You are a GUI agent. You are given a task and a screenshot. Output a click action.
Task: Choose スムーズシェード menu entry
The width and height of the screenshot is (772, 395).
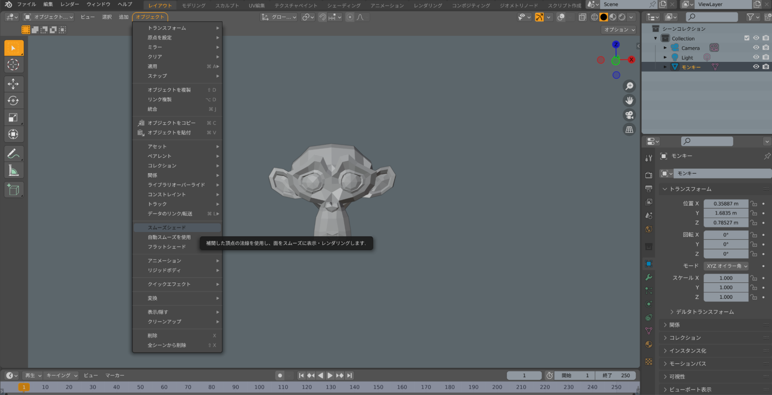[177, 228]
